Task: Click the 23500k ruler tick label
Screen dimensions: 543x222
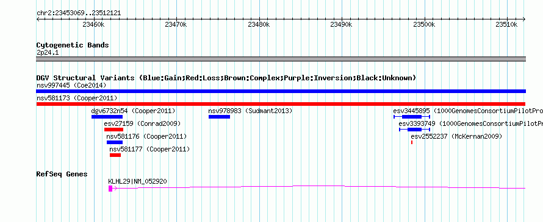Action: point(424,24)
